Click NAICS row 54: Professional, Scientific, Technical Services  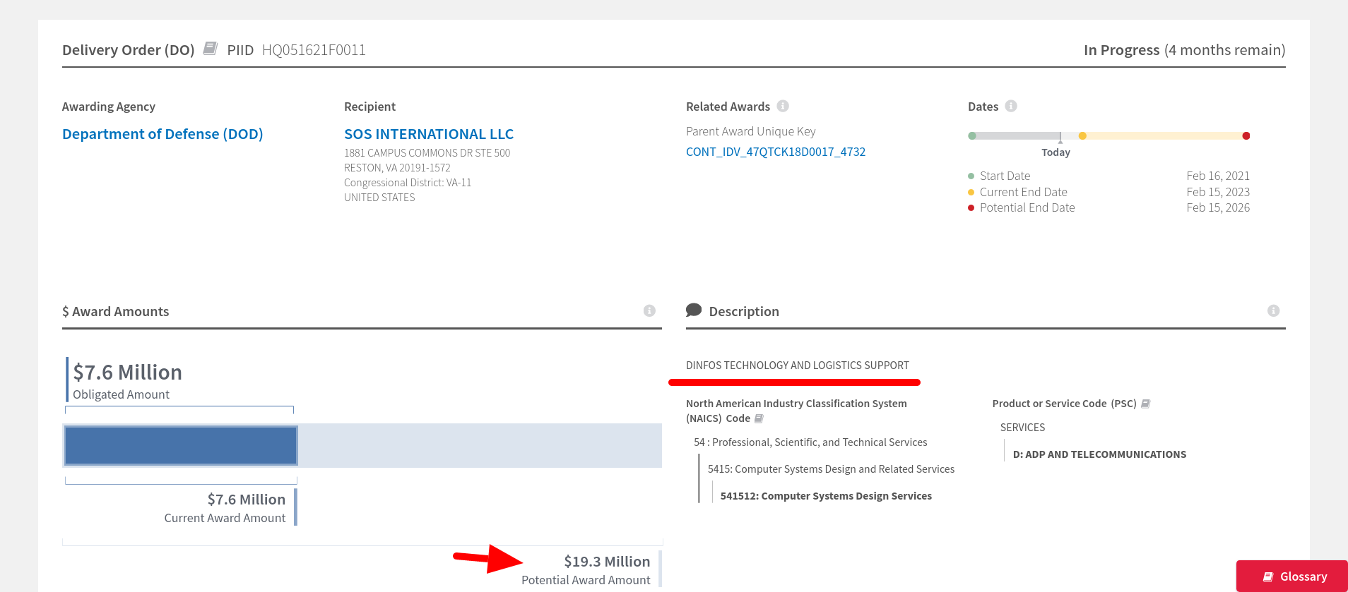(810, 442)
